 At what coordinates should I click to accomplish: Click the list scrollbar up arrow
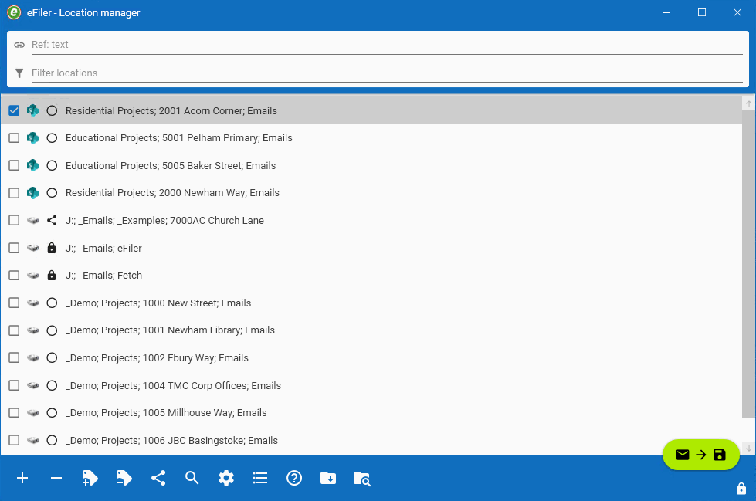tap(748, 103)
